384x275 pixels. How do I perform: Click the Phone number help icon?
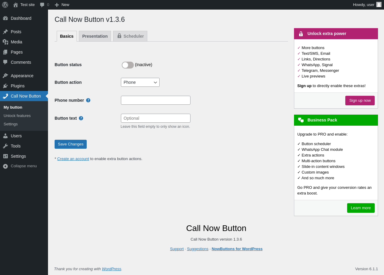[88, 100]
